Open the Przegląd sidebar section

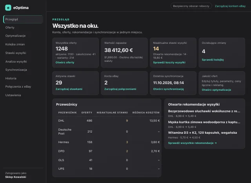23,19
